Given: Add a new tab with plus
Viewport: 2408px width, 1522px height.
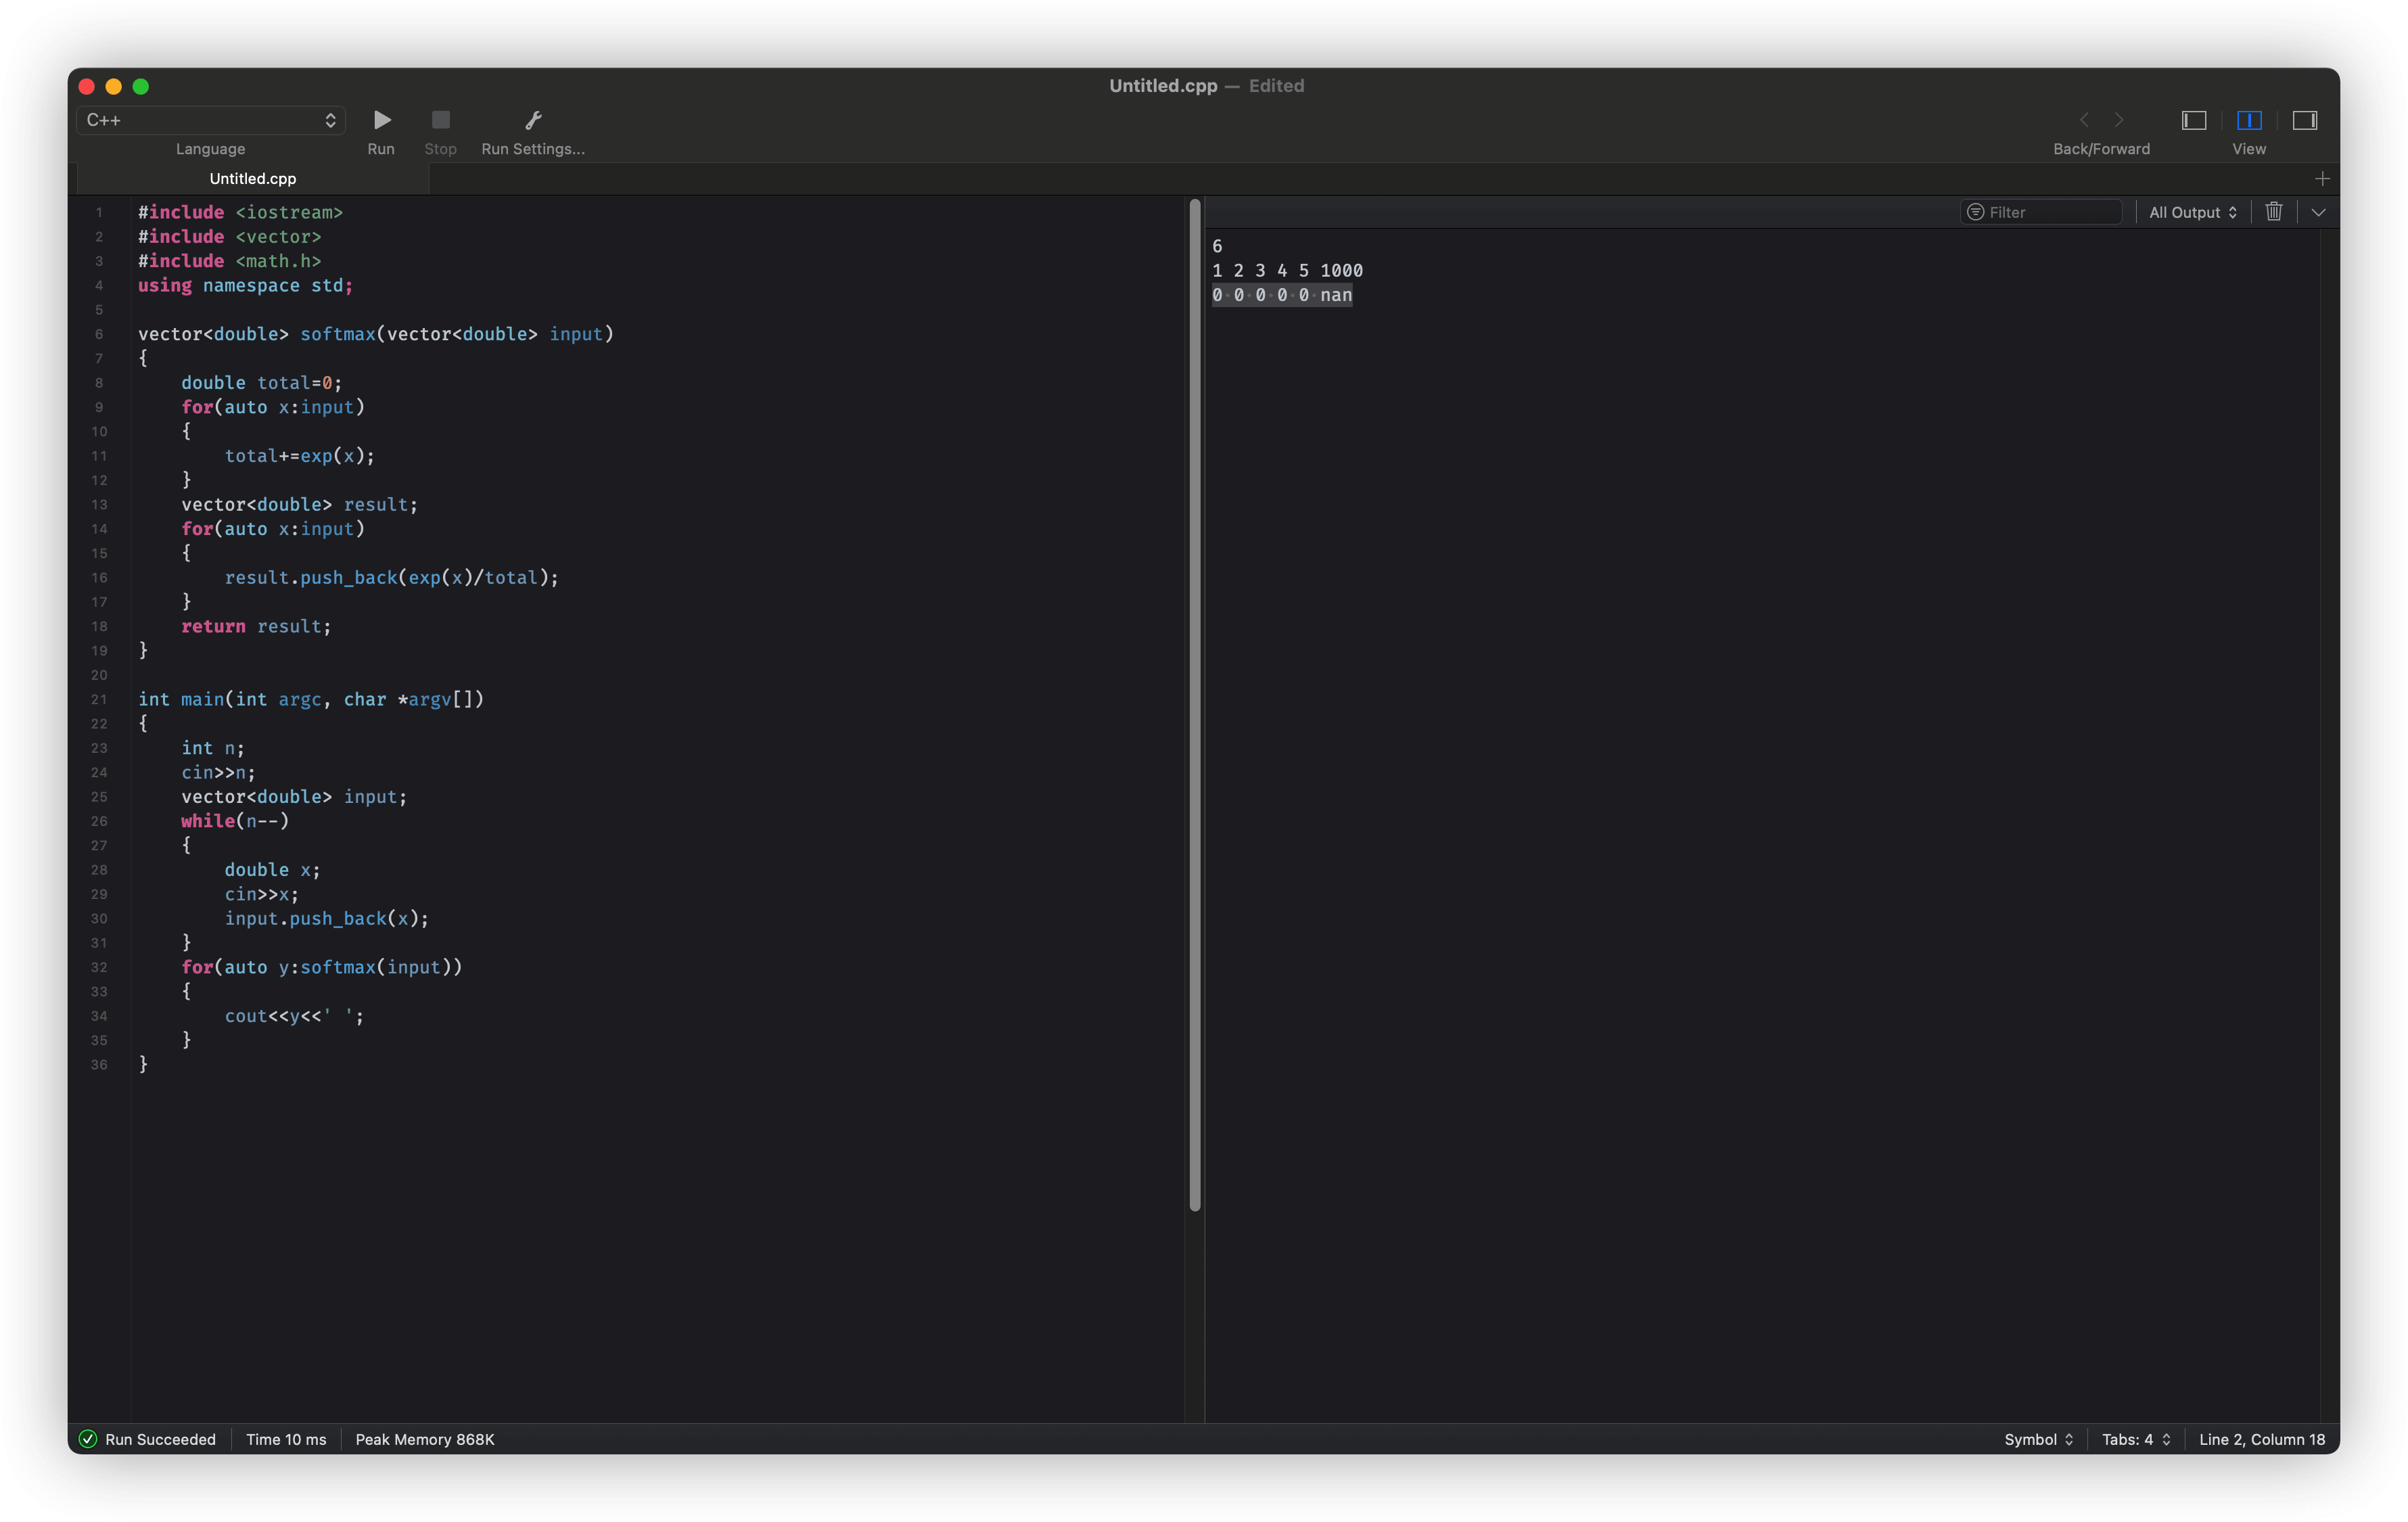Looking at the screenshot, I should tap(2322, 178).
